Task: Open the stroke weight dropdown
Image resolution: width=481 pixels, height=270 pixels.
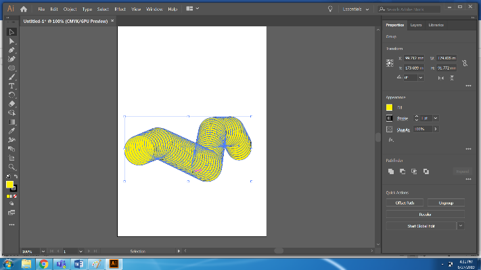Action: coord(435,118)
